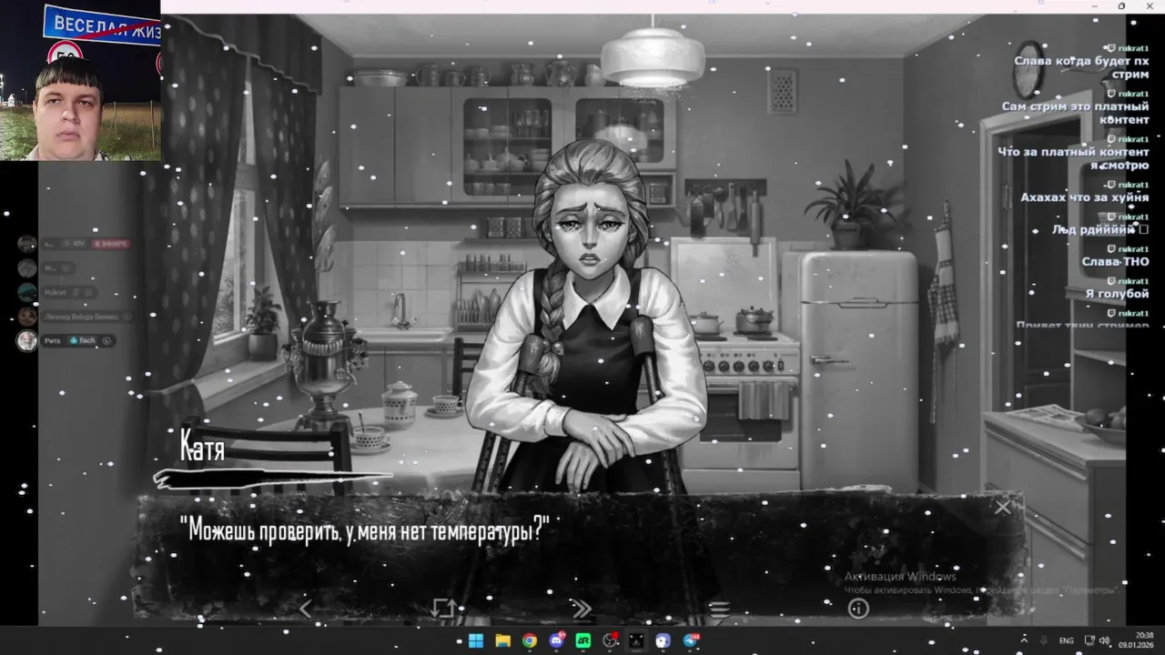Open the green AR app on taskbar

click(x=583, y=640)
